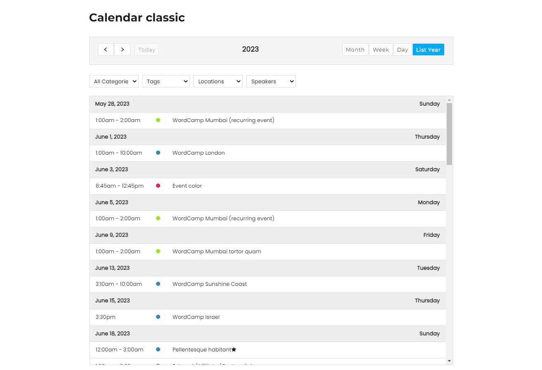Open the All Categories dropdown
Screen dimensions: 542x370
[114, 81]
